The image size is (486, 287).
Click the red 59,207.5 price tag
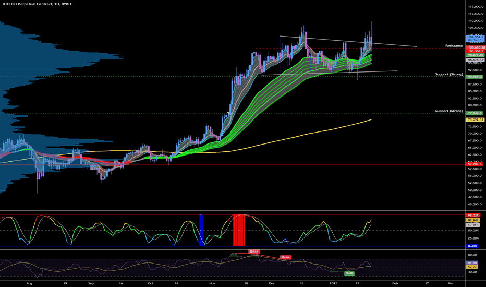(474, 164)
